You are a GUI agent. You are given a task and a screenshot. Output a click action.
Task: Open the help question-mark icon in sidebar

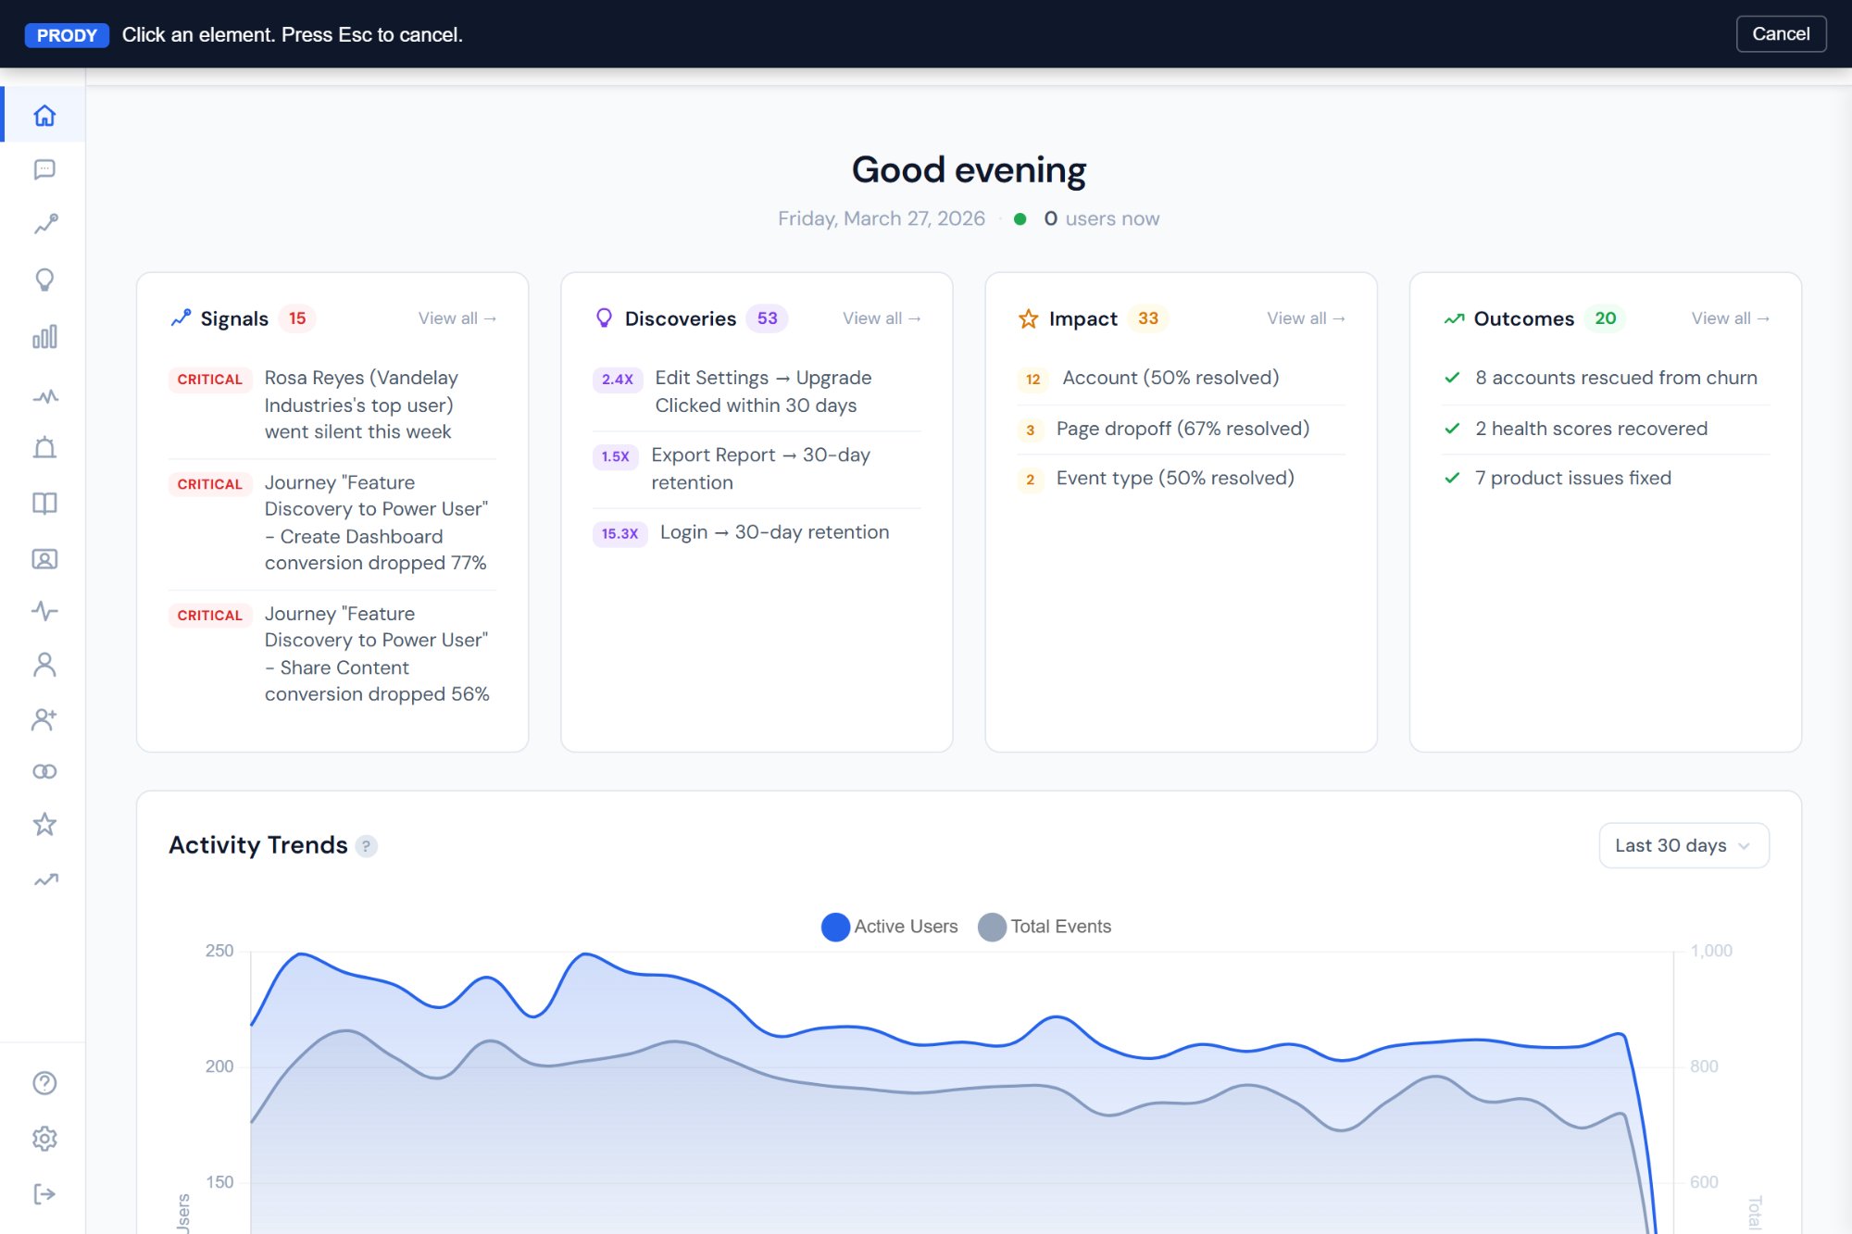[x=44, y=1083]
